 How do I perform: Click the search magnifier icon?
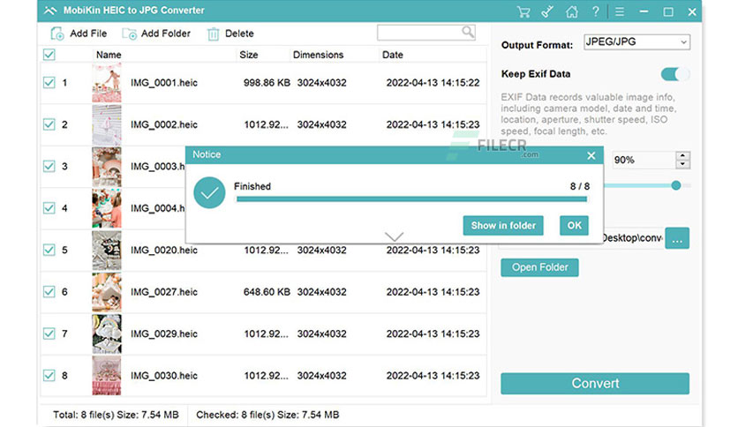(x=468, y=32)
